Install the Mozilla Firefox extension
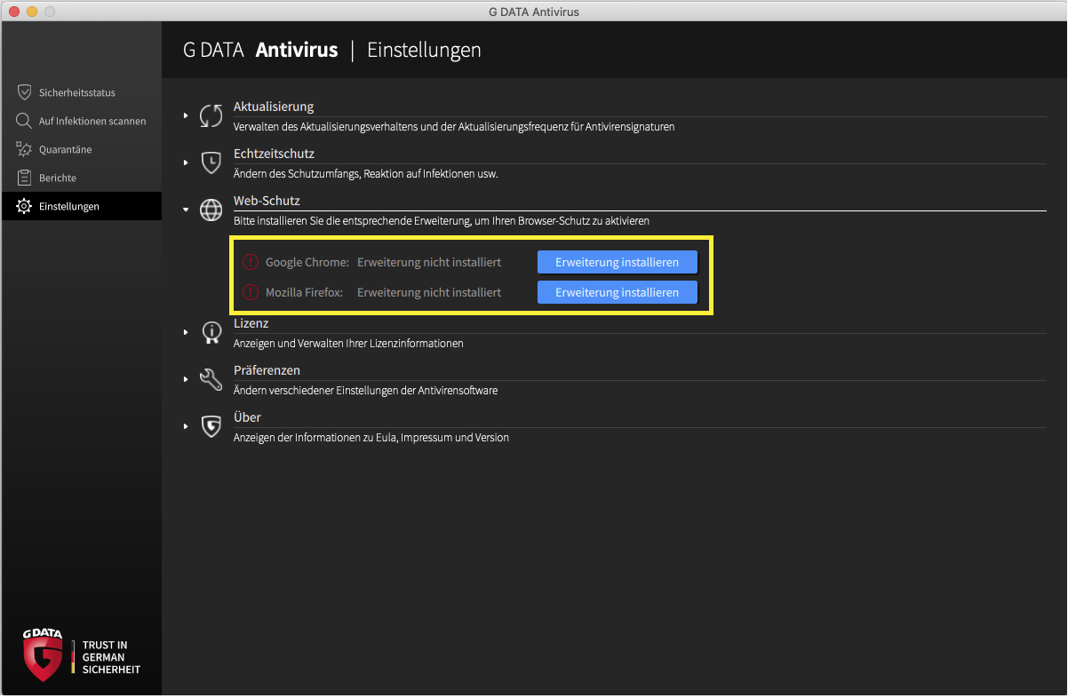 click(617, 292)
